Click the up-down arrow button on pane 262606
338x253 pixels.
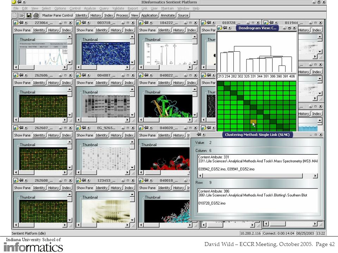pos(26,75)
